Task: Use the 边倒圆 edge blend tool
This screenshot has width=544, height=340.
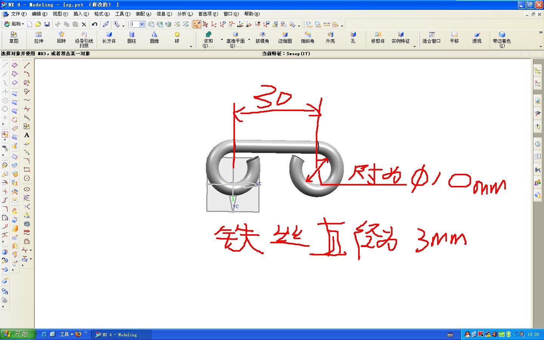Action: coord(285,37)
